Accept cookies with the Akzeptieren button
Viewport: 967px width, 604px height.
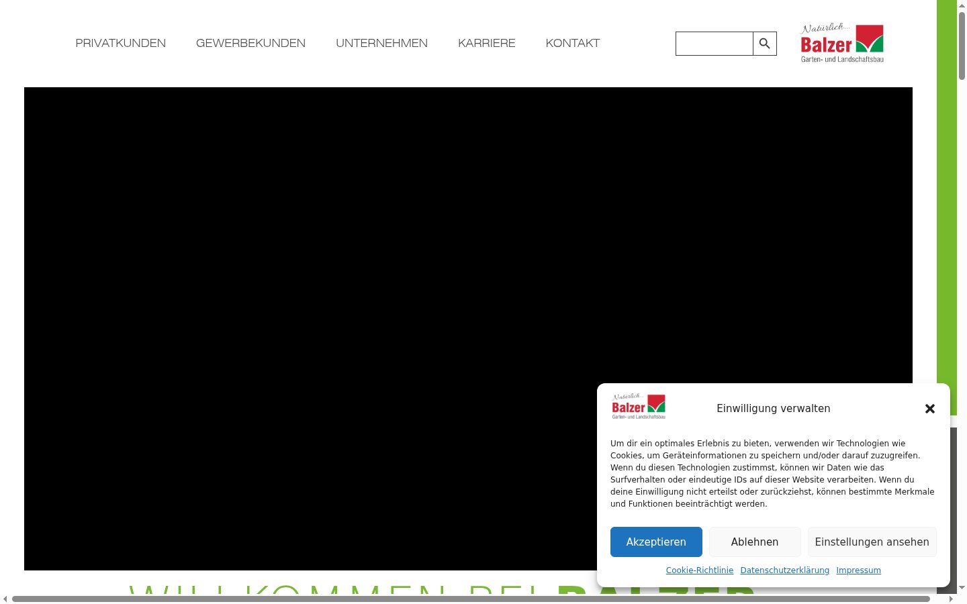[x=656, y=542]
